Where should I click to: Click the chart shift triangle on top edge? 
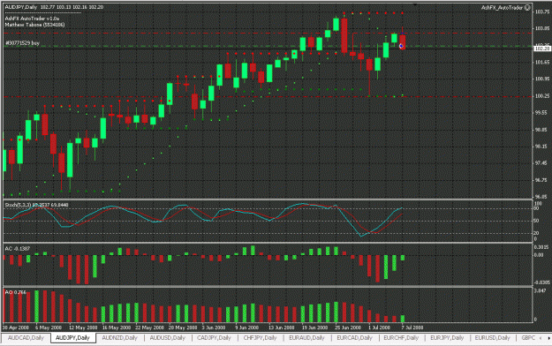[415, 4]
